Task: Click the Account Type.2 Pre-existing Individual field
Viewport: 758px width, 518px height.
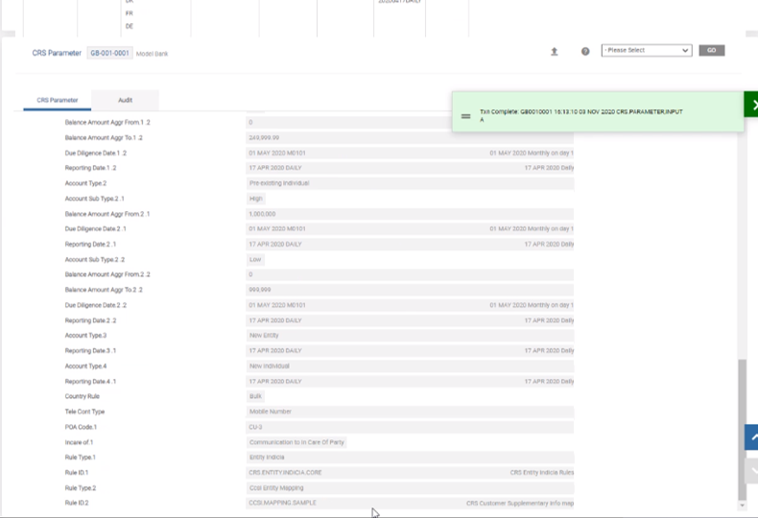Action: point(410,183)
